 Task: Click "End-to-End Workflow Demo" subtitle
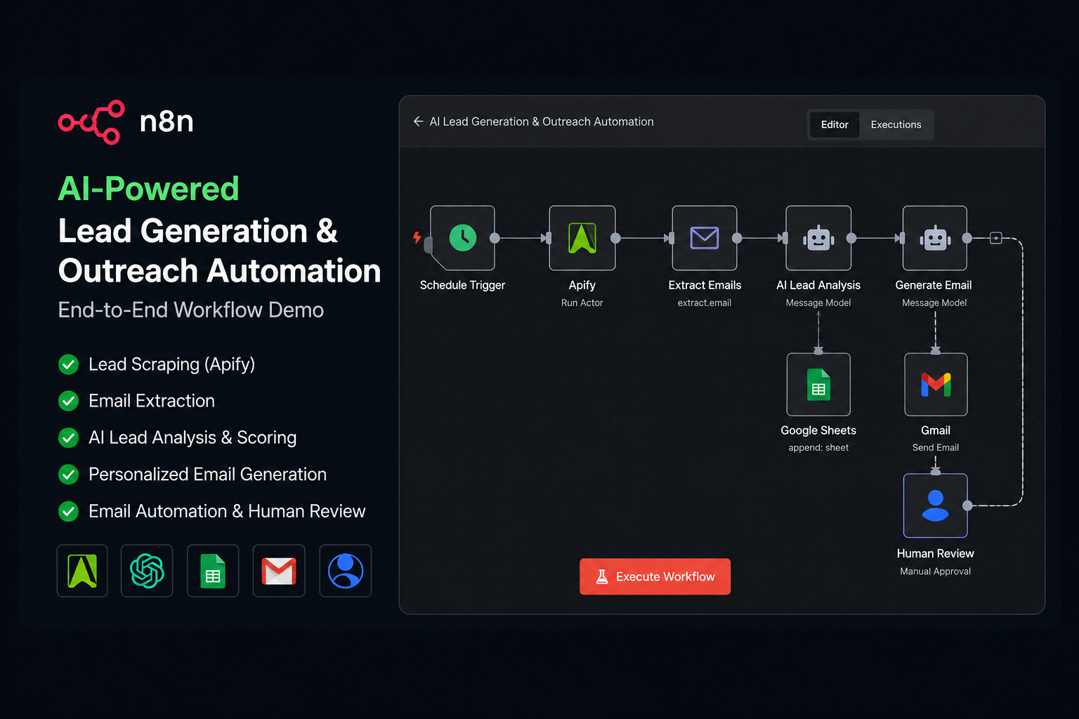(x=191, y=310)
